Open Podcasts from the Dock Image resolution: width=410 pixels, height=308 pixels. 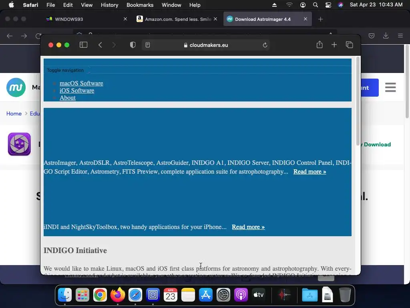pos(241,295)
